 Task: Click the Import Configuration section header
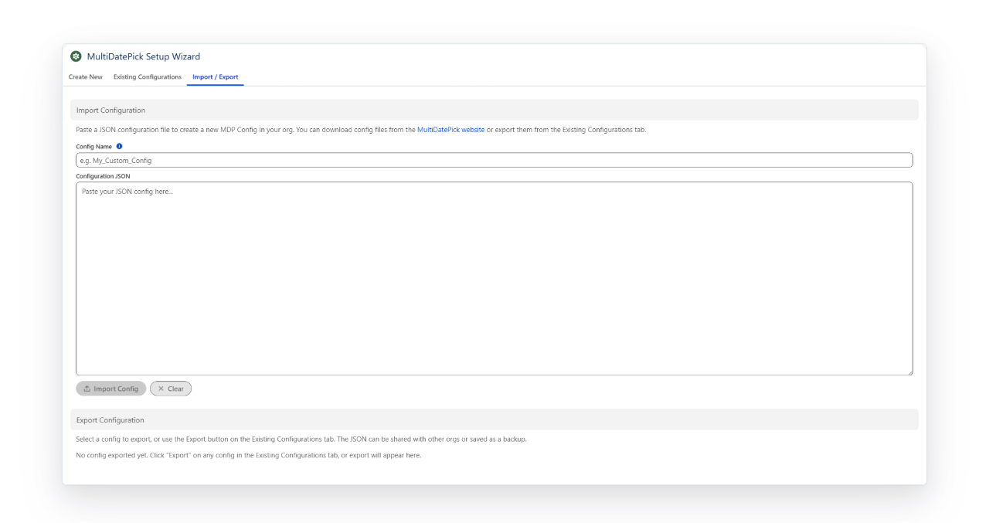point(494,110)
